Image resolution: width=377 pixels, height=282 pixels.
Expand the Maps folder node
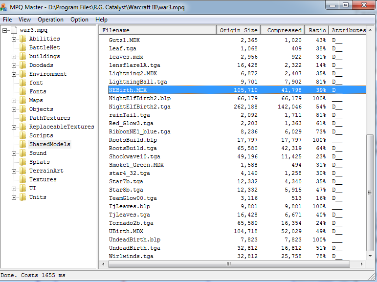click(x=14, y=101)
